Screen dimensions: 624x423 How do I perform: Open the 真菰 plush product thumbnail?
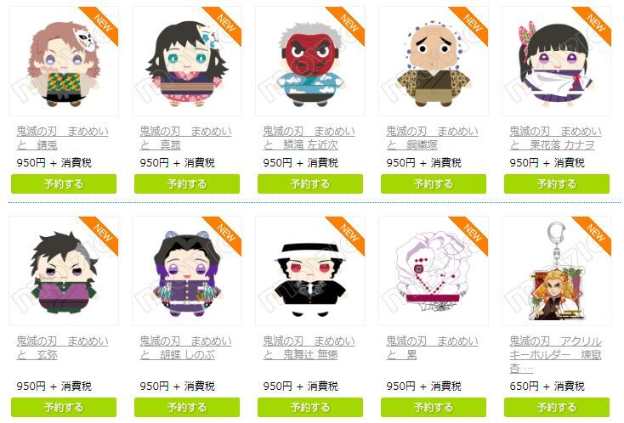click(x=187, y=61)
